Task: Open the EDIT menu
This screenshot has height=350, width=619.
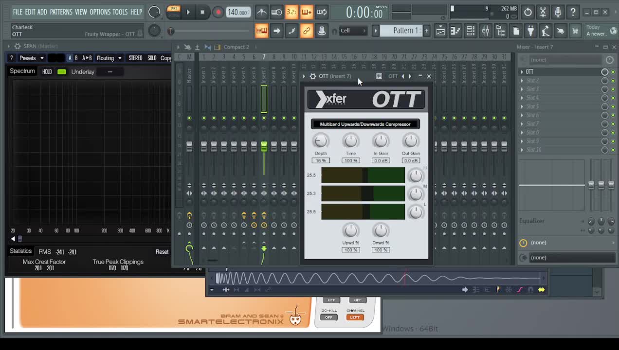Action: tap(30, 12)
